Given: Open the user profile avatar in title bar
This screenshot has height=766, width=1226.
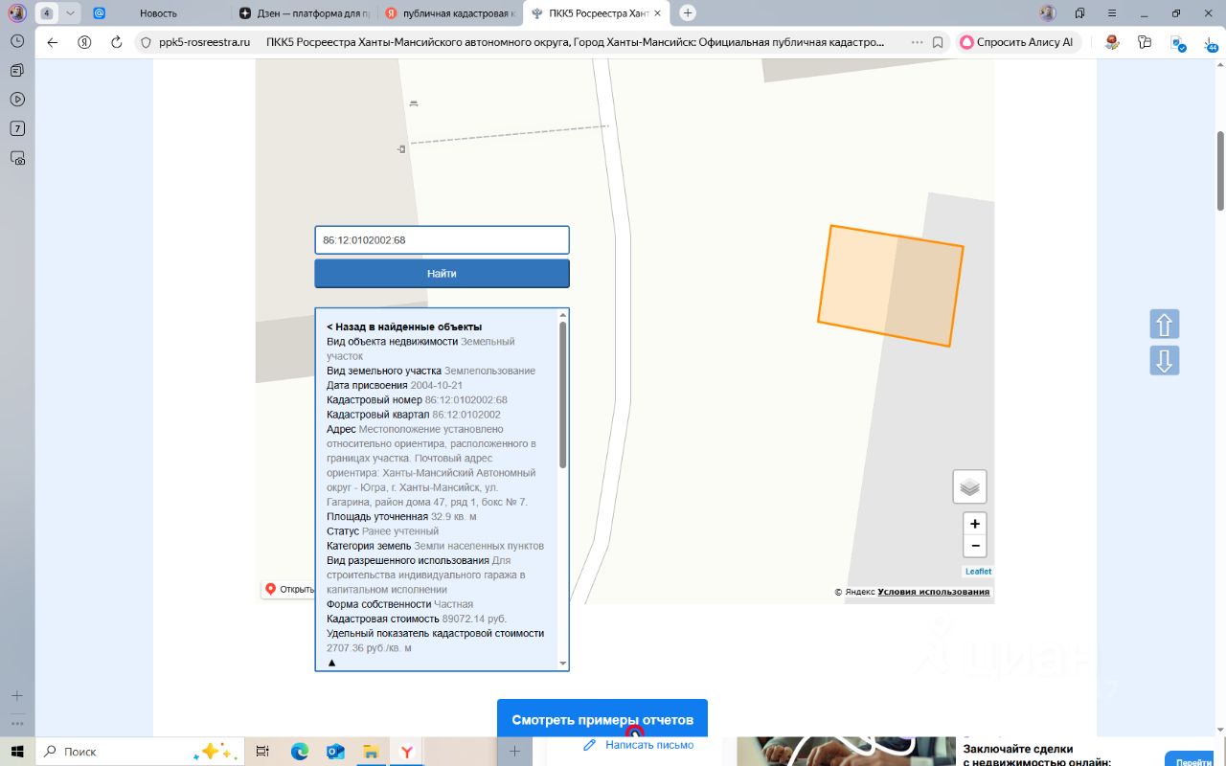Looking at the screenshot, I should pos(1048,13).
